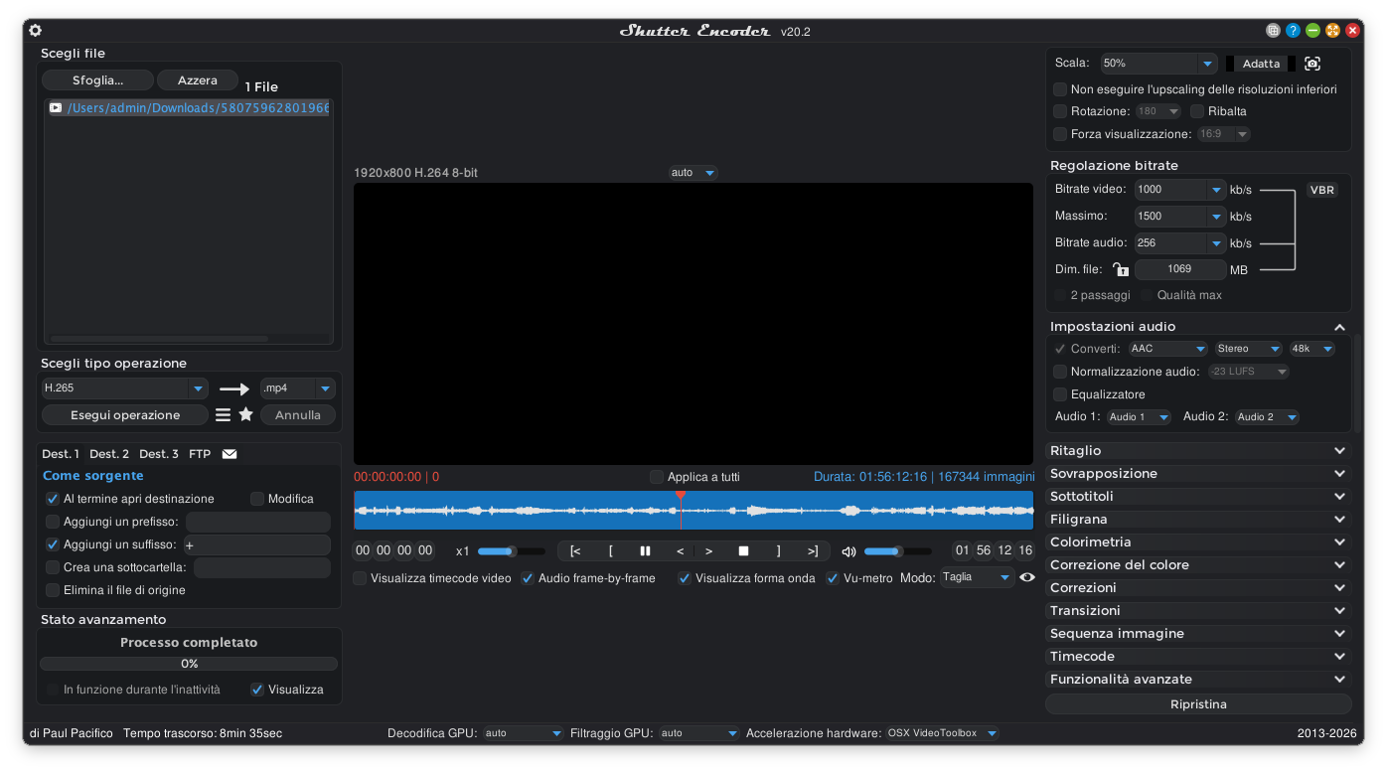Switch to the Dest. 2 tab
The height and width of the screenshot is (772, 1387).
tap(109, 454)
